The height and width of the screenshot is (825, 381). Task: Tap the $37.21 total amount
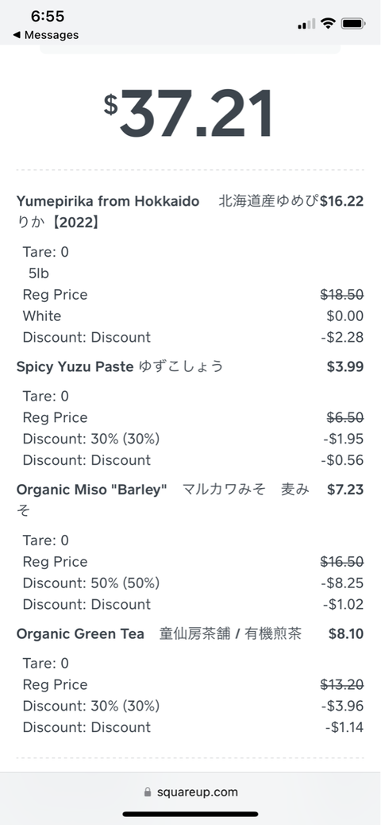(190, 113)
